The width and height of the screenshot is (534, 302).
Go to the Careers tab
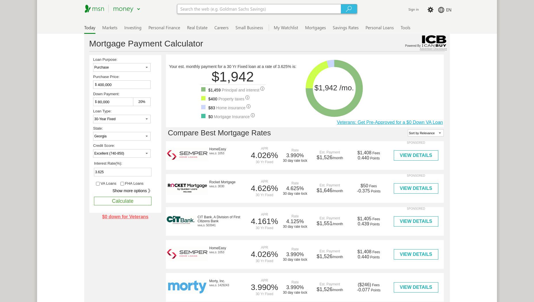click(x=221, y=28)
